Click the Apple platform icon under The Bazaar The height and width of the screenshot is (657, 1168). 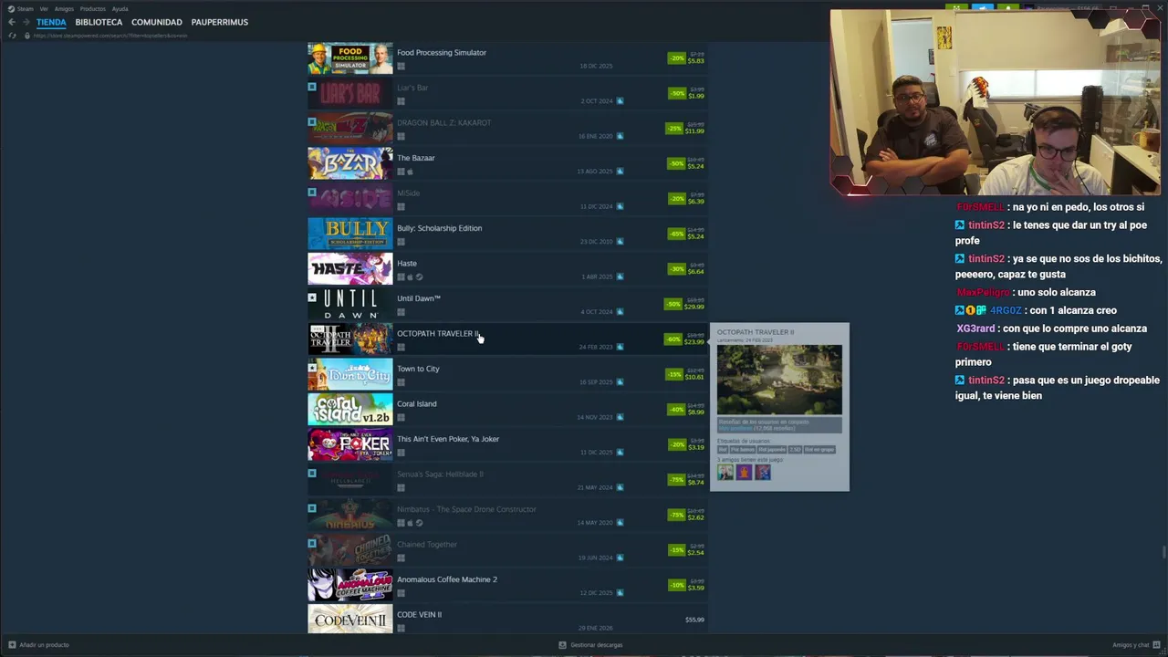click(410, 172)
